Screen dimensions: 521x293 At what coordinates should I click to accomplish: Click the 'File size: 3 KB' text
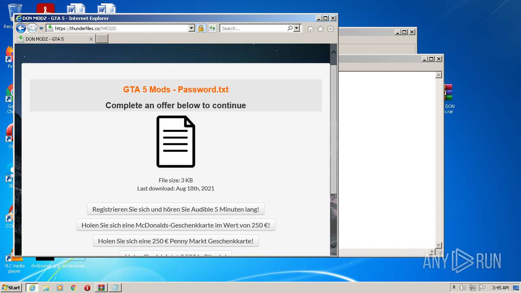(176, 180)
